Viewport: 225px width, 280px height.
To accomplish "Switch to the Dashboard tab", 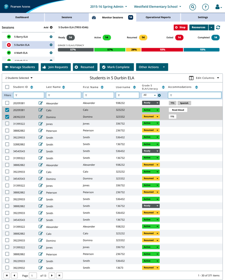I will coord(22,17).
